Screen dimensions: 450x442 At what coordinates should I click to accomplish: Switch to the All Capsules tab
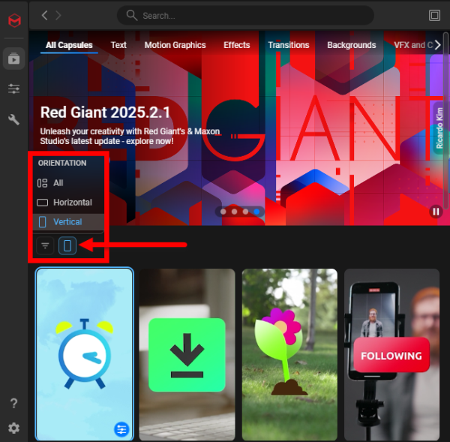pyautogui.click(x=69, y=45)
